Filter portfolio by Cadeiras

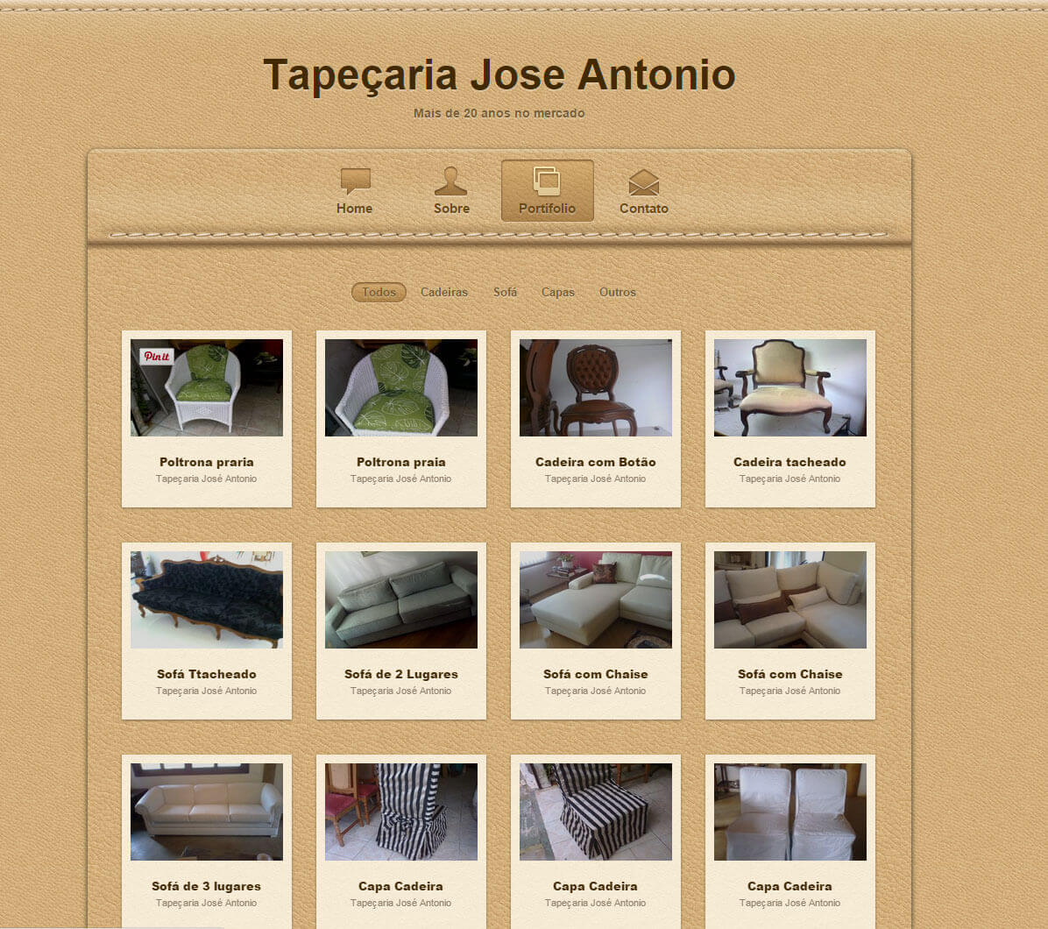tap(443, 292)
